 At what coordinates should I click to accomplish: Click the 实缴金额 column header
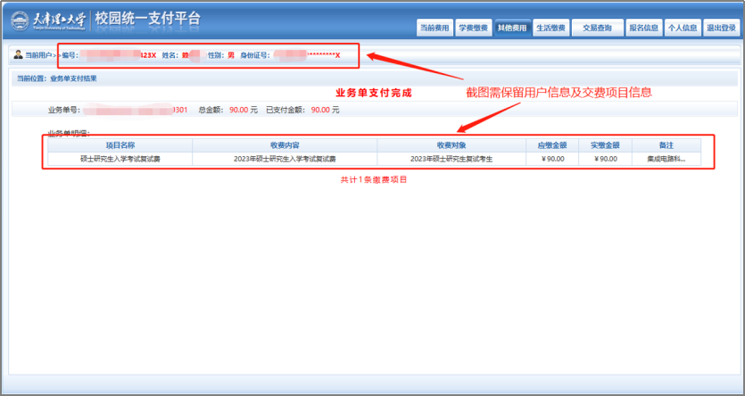tap(604, 144)
